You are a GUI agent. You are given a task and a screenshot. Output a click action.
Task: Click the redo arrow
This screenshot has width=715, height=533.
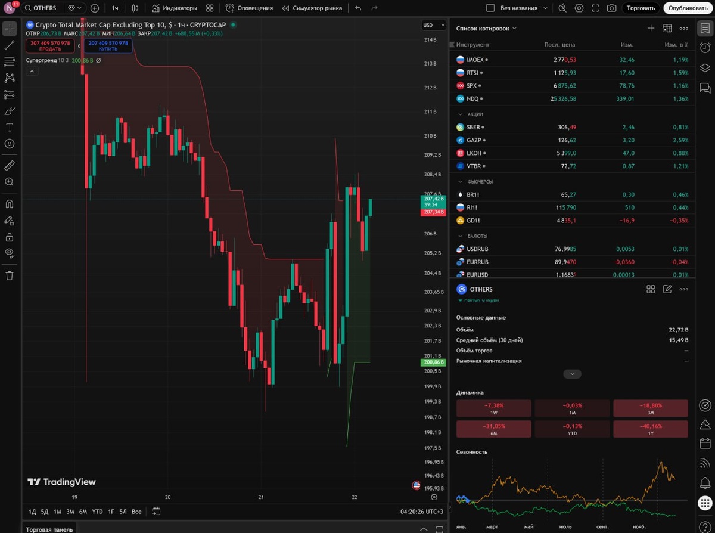374,8
